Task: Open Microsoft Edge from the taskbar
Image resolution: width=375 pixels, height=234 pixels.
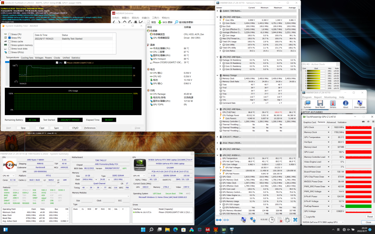Action: tap(175, 229)
